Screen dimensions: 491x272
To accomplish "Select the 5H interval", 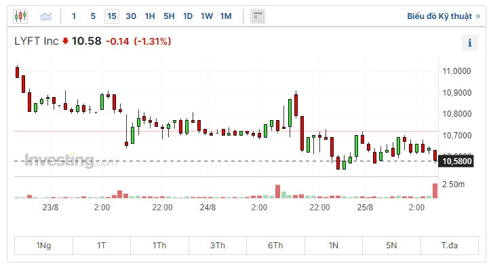I will (169, 16).
